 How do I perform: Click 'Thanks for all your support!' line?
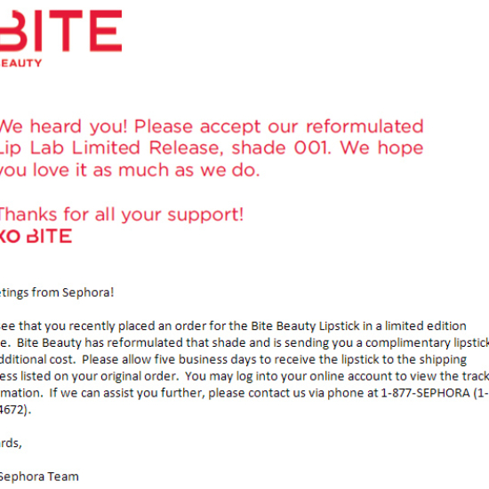coord(121,215)
